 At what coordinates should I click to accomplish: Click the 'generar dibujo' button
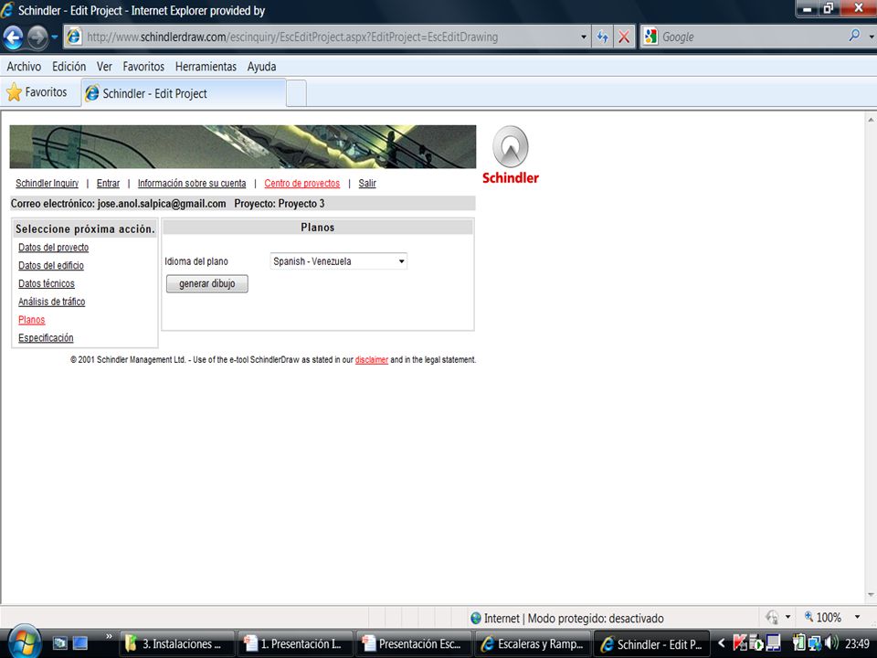tap(207, 283)
